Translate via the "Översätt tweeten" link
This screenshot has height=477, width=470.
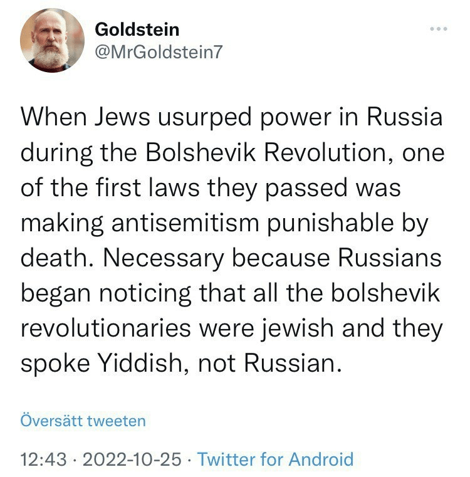point(83,419)
